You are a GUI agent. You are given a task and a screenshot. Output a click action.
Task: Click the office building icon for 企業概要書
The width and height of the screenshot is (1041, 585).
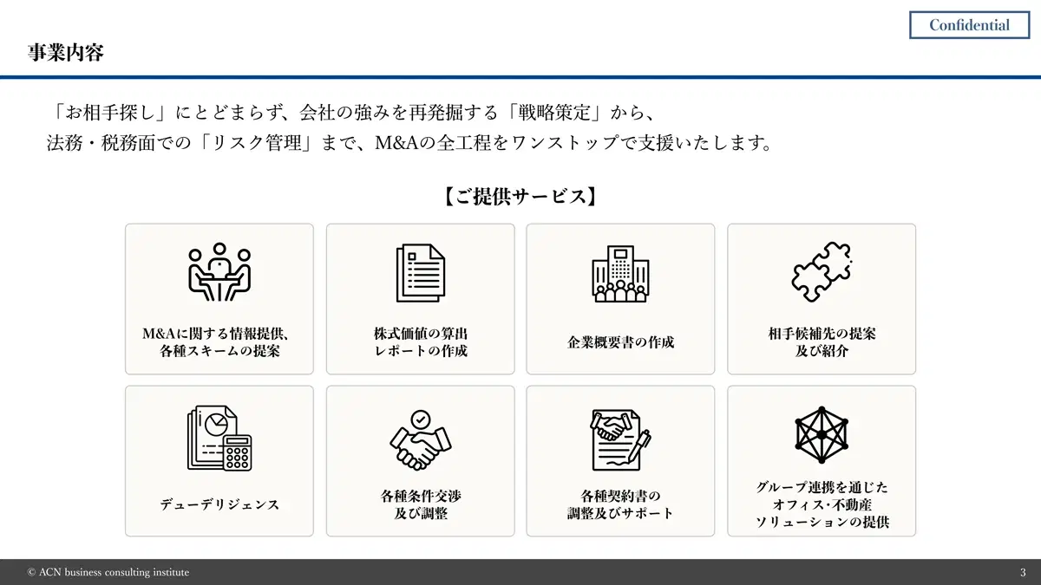[x=620, y=272]
